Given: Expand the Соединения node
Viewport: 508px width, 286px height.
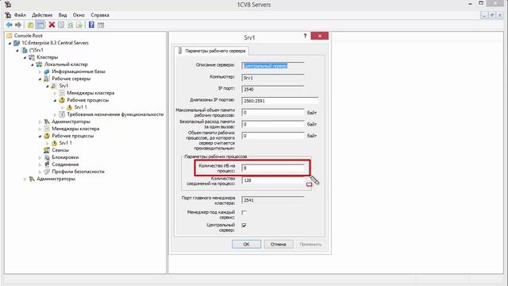Looking at the screenshot, I should (40, 164).
